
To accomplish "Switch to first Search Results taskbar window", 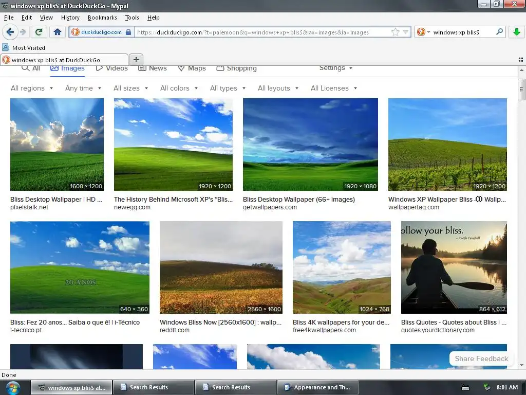I will (154, 387).
